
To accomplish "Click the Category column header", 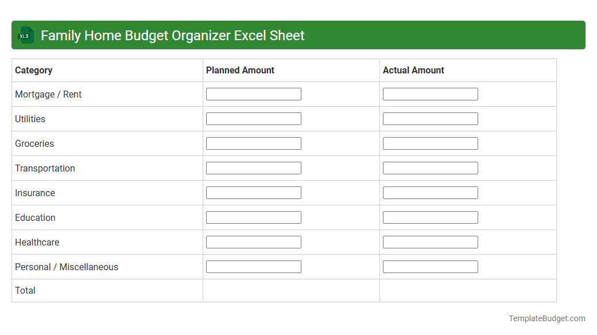I will click(34, 70).
